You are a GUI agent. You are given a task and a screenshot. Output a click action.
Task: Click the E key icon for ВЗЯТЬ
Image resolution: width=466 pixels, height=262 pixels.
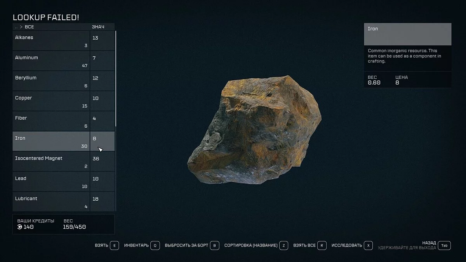coord(114,245)
